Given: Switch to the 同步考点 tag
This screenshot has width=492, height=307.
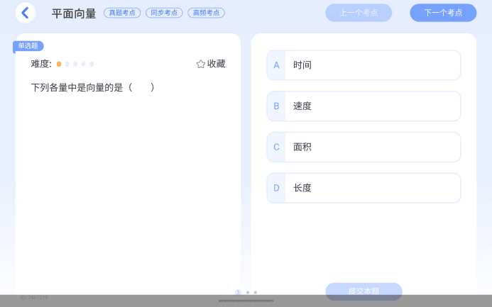Looking at the screenshot, I should point(164,13).
